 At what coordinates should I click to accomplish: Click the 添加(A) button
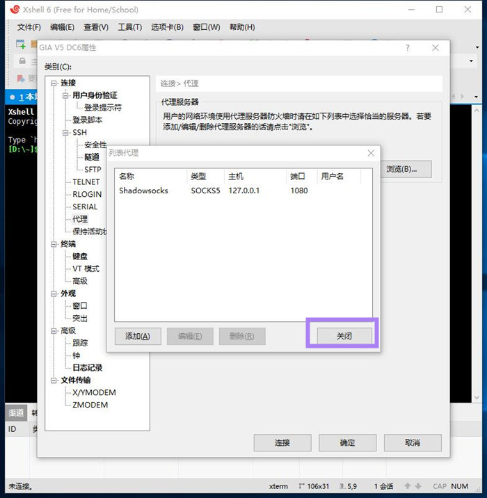138,336
